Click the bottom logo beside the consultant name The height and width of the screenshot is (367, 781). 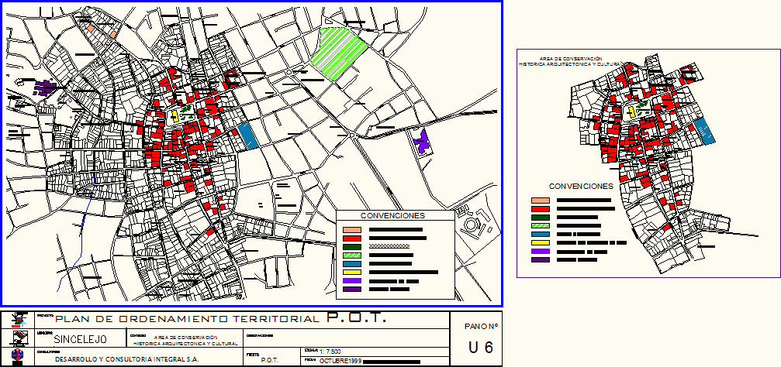point(17,357)
